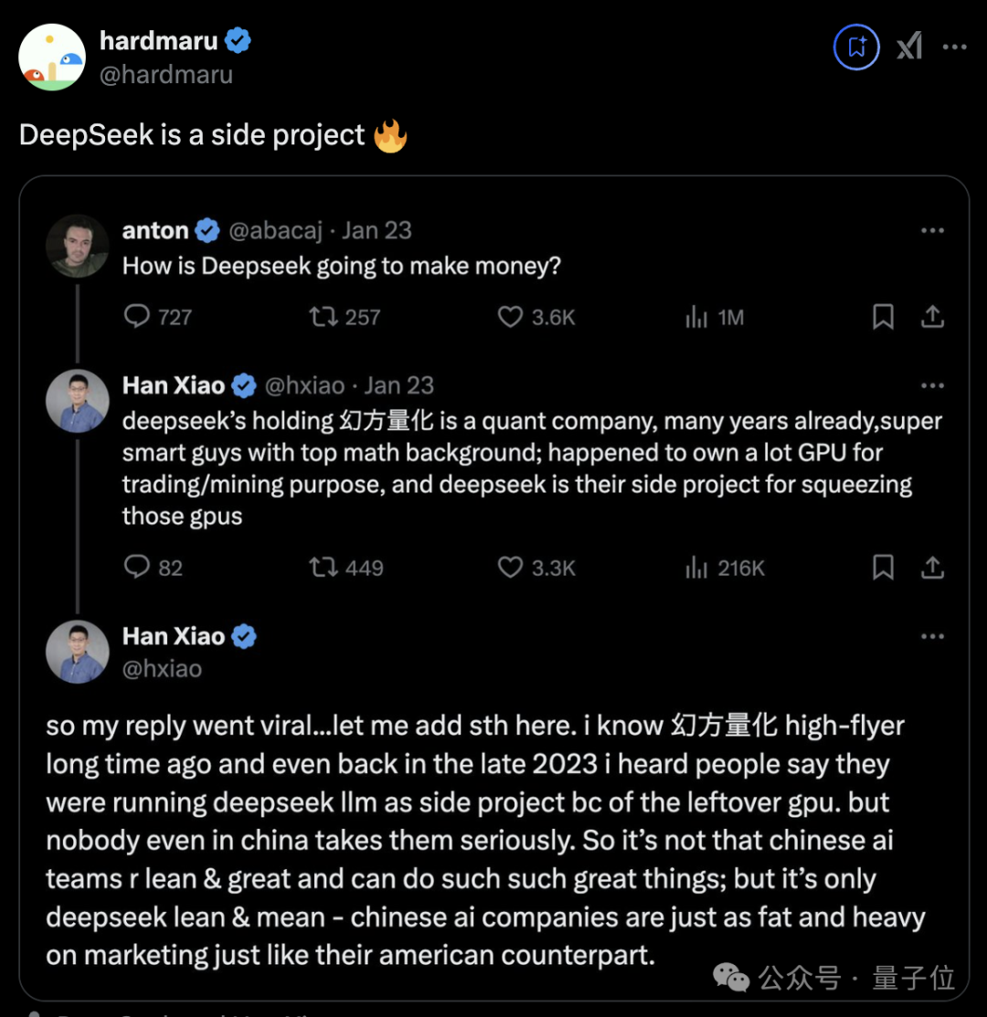Reply to anton's tweet with 727 comments
The height and width of the screenshot is (1017, 987).
[137, 317]
